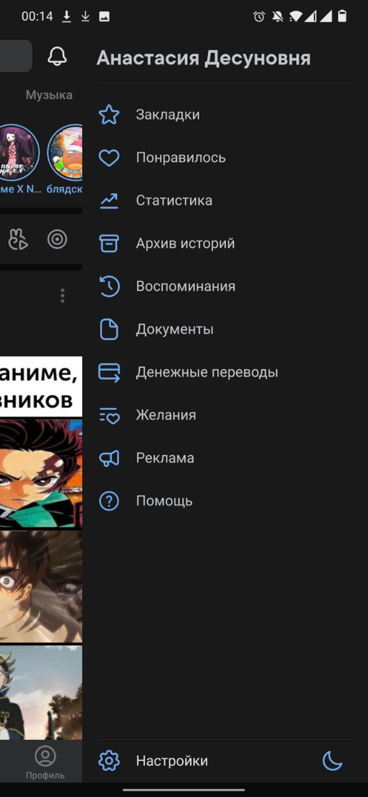Viewport: 368px width, 797px height.
Task: Go to the Профиль bottom tab
Action: pyautogui.click(x=45, y=763)
